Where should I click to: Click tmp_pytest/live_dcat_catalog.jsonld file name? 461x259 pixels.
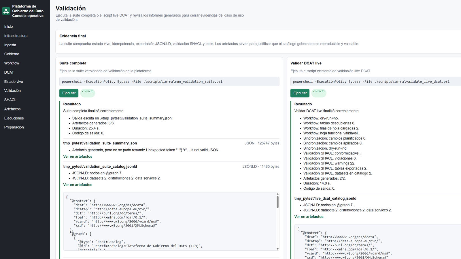pyautogui.click(x=325, y=199)
